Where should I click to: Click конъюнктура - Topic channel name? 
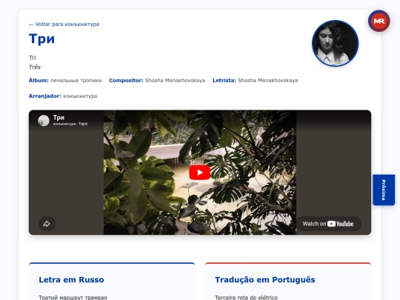pyautogui.click(x=70, y=124)
